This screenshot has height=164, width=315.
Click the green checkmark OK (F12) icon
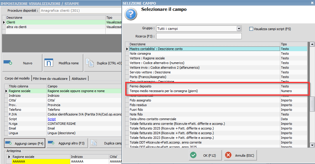[193, 155]
